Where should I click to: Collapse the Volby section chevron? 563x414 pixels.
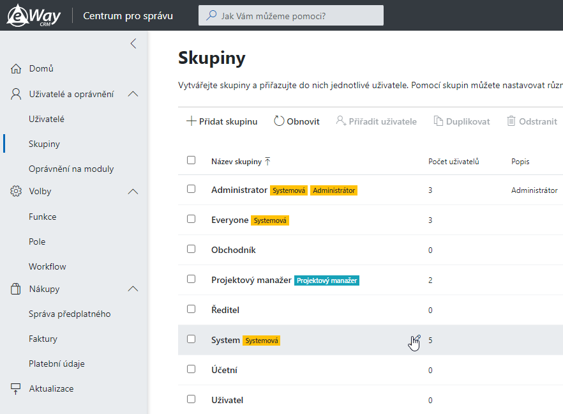[133, 191]
